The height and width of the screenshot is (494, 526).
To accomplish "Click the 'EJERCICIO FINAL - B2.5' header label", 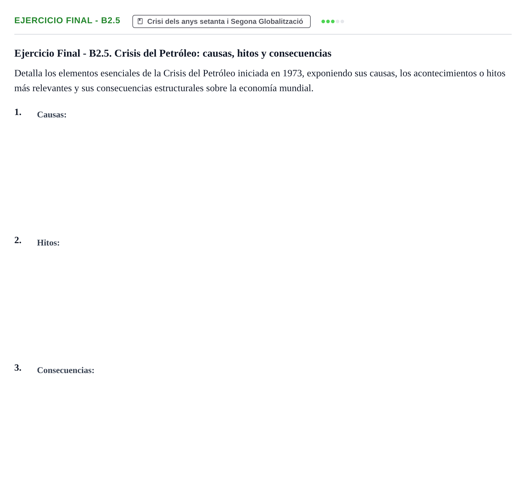I will tap(67, 21).
